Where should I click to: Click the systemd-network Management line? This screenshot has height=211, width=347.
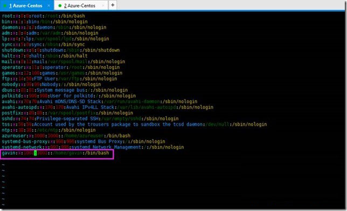click(x=93, y=147)
